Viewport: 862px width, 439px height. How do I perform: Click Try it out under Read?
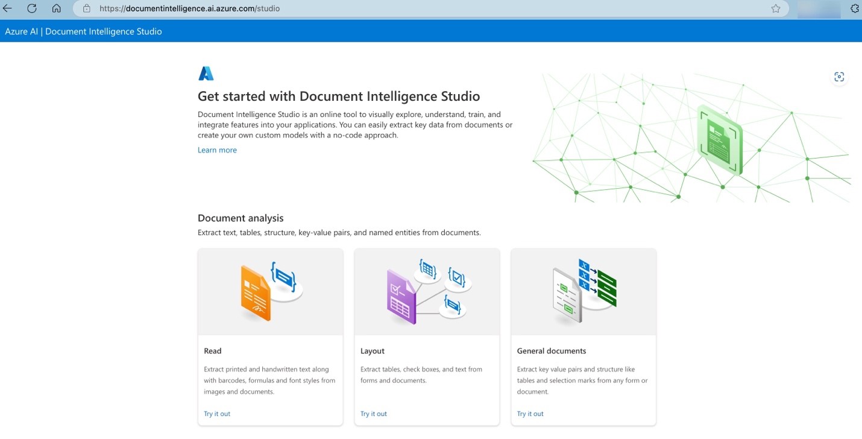coord(216,414)
